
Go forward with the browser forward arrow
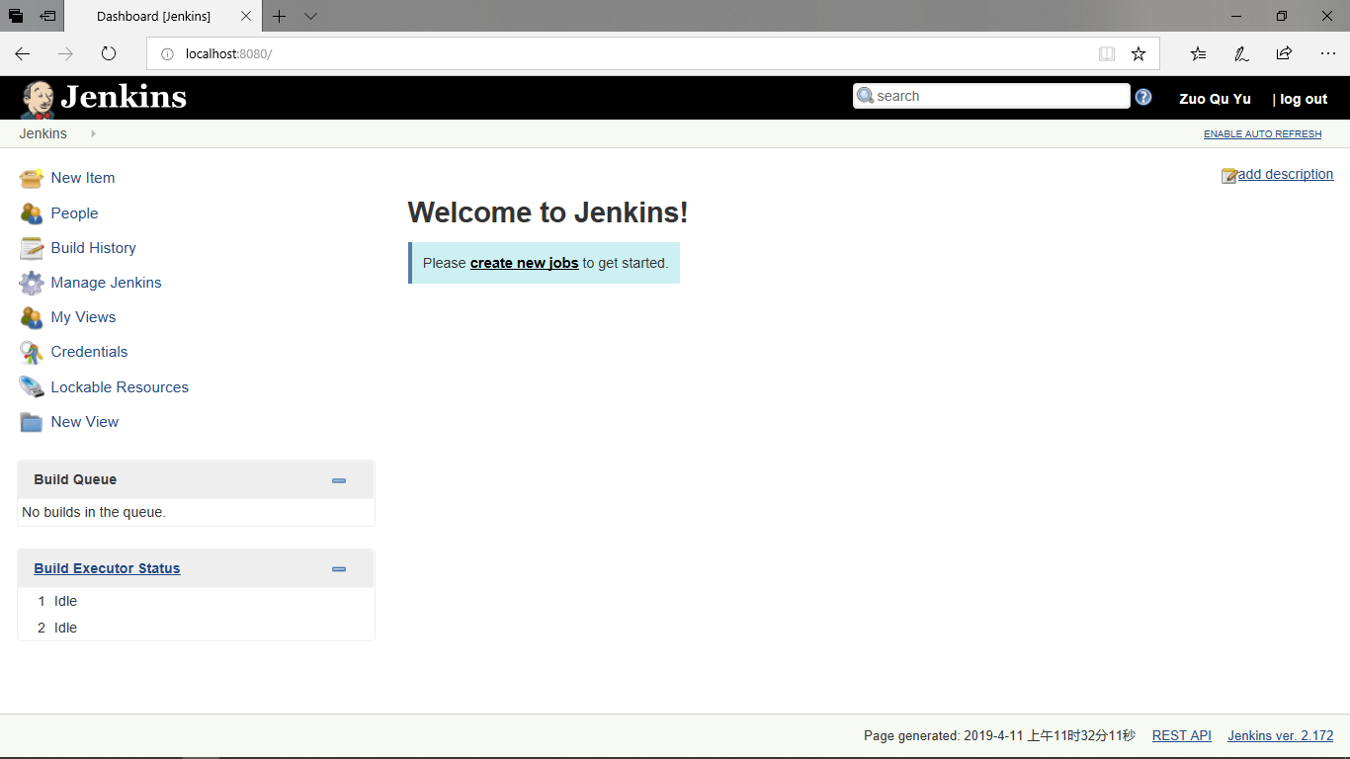pos(65,53)
